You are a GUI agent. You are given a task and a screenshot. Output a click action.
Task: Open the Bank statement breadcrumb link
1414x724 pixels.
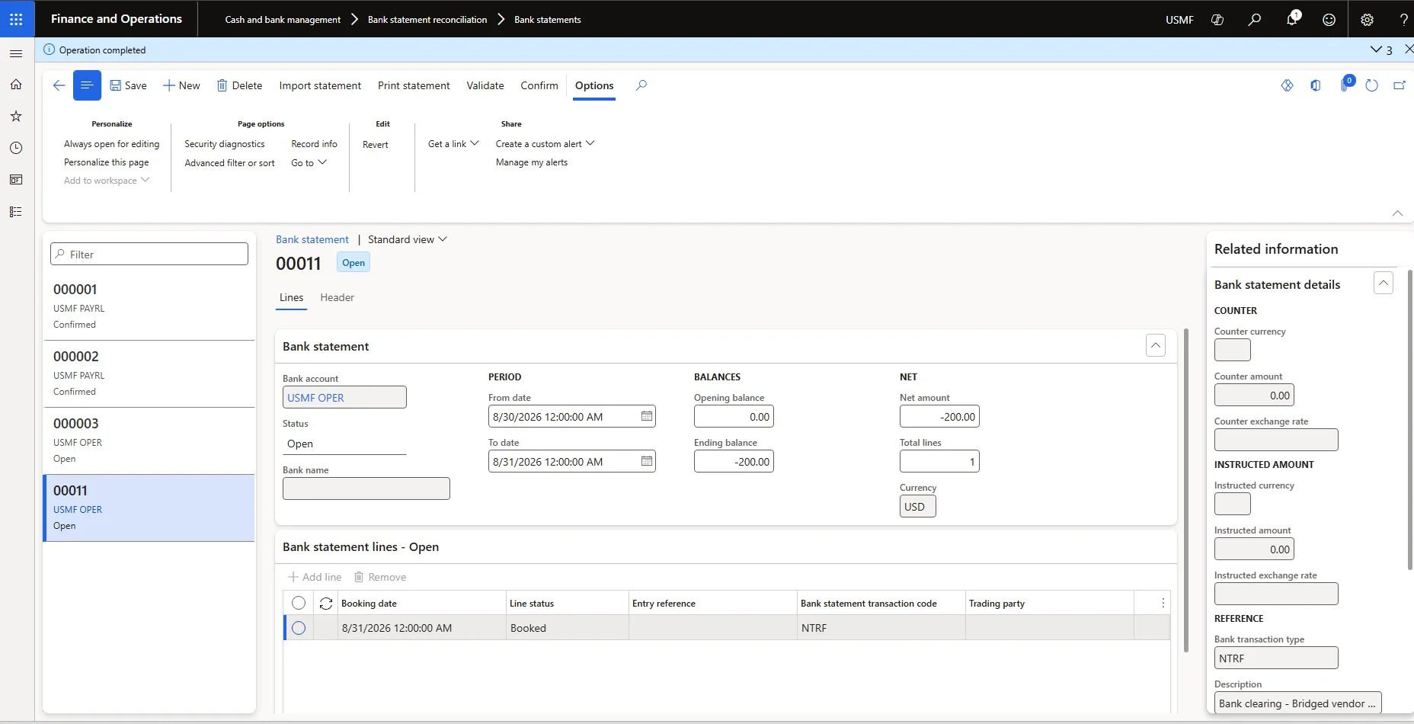[x=312, y=239]
